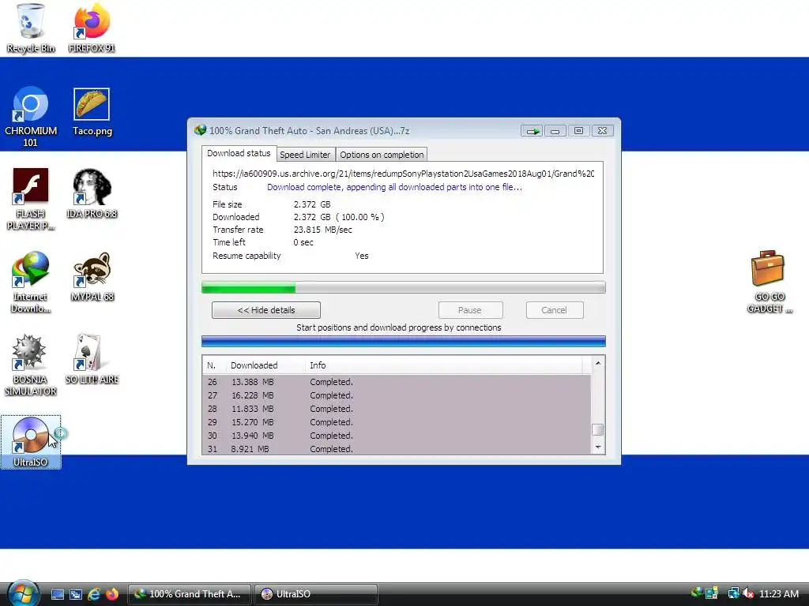The height and width of the screenshot is (606, 809).
Task: Select the IDA PRO 6.8 shortcut
Action: [92, 194]
